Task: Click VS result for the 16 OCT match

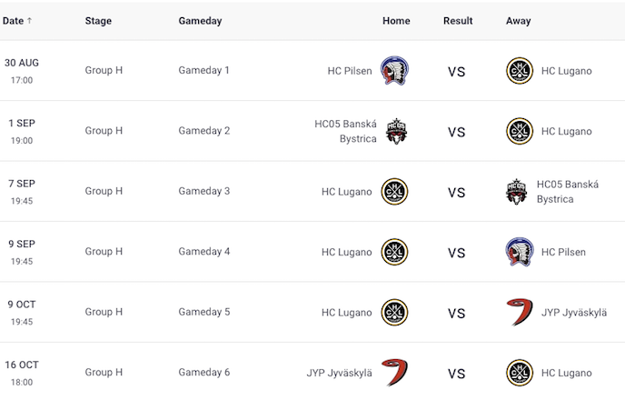Action: click(x=456, y=374)
